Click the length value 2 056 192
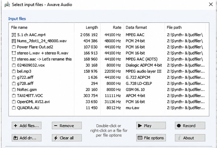Screen dimensions: 218x148 pyautogui.click(x=89, y=35)
